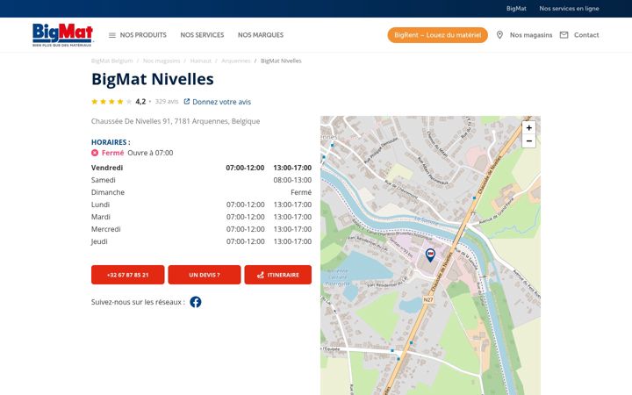The width and height of the screenshot is (632, 395).
Task: Click the Ouvre à 07:00 text
Action: [150, 153]
